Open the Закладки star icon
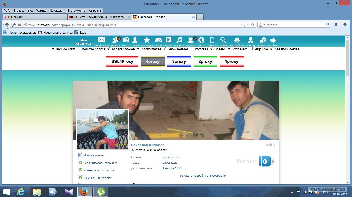This screenshot has width=352, height=197. [x=147, y=40]
